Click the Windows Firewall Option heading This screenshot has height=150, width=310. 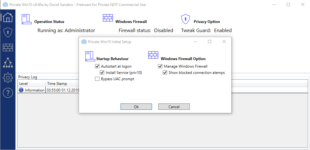(x=183, y=59)
